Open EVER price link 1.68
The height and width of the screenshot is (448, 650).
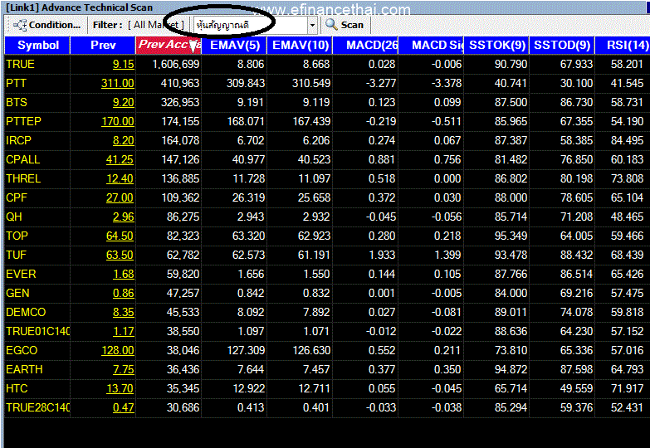click(x=123, y=275)
